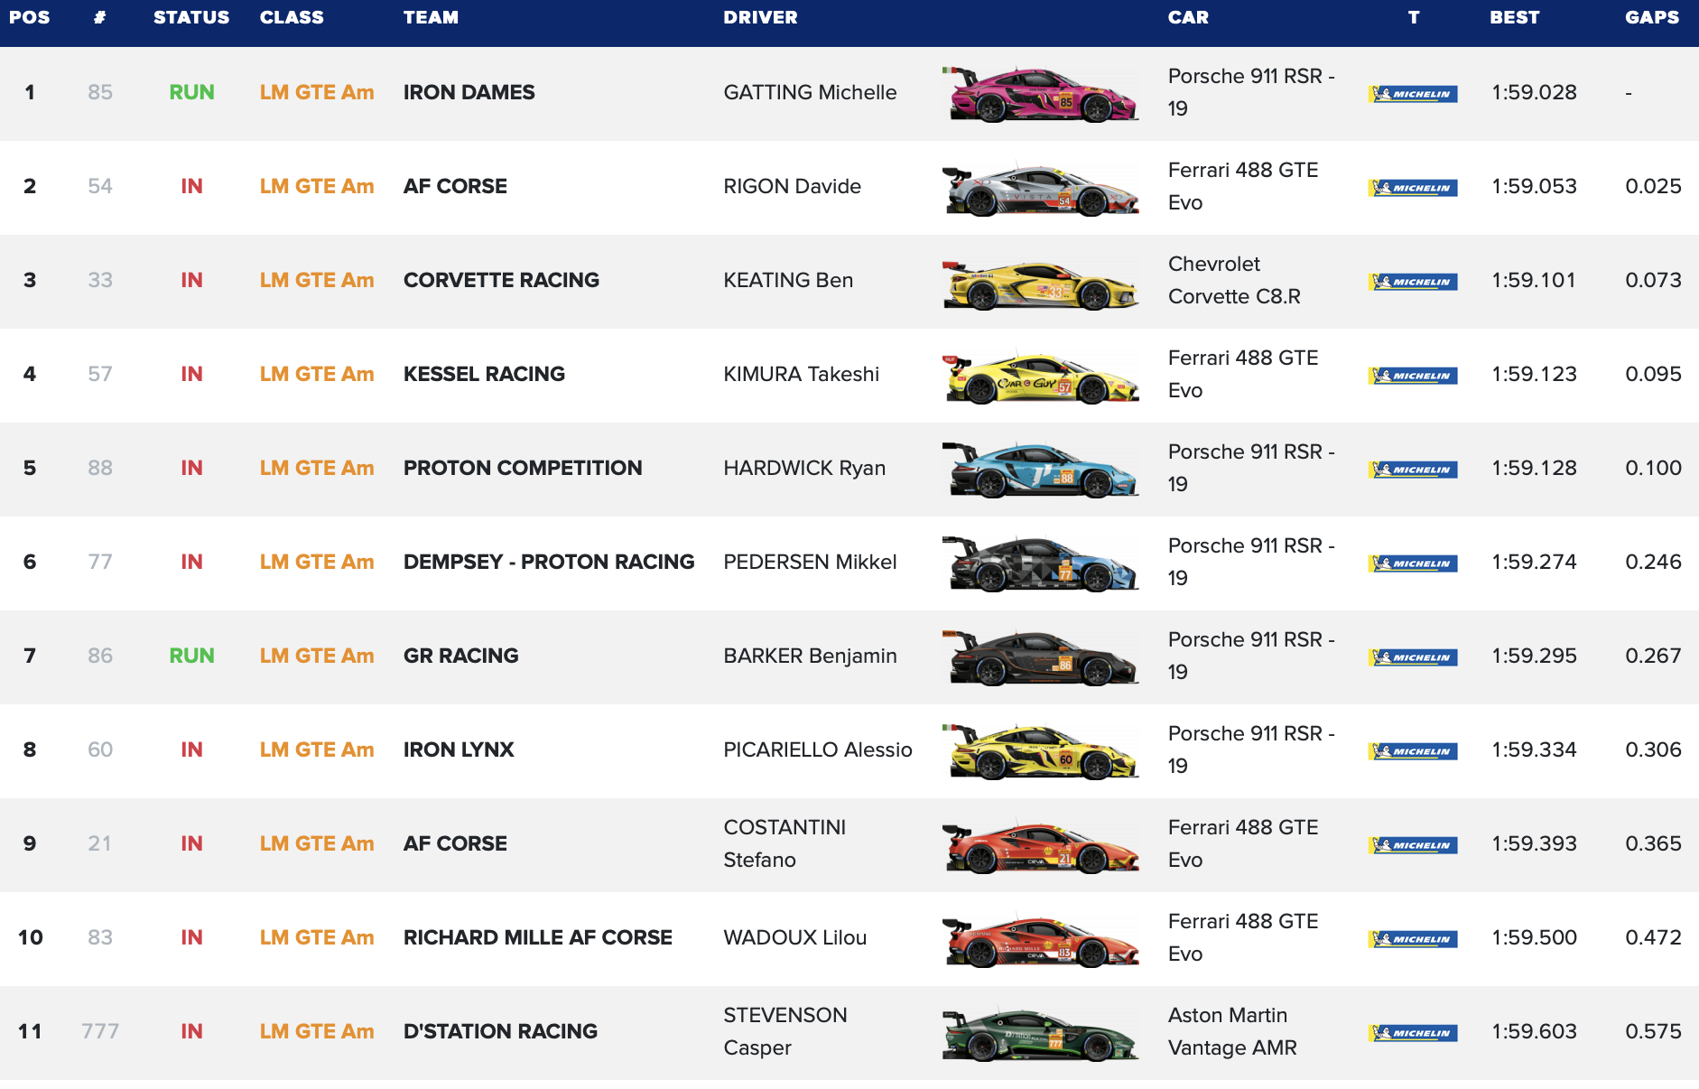
Task: Click the gap value 0.025
Action: coord(1653,186)
